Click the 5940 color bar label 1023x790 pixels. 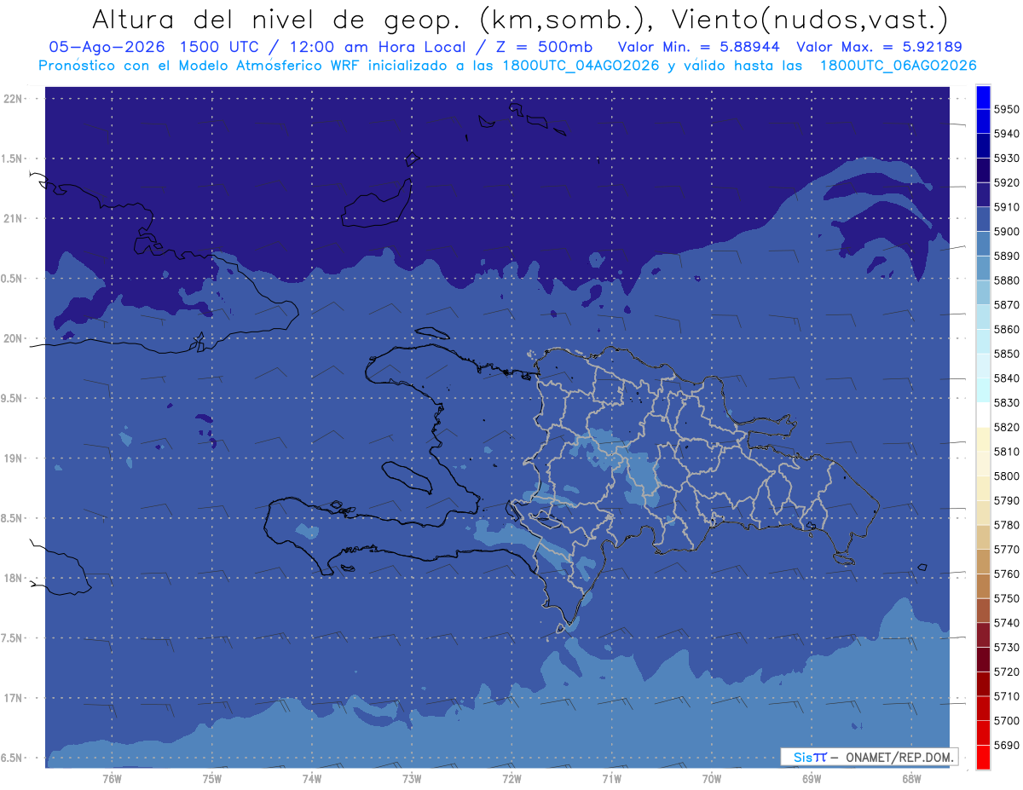tap(1007, 134)
